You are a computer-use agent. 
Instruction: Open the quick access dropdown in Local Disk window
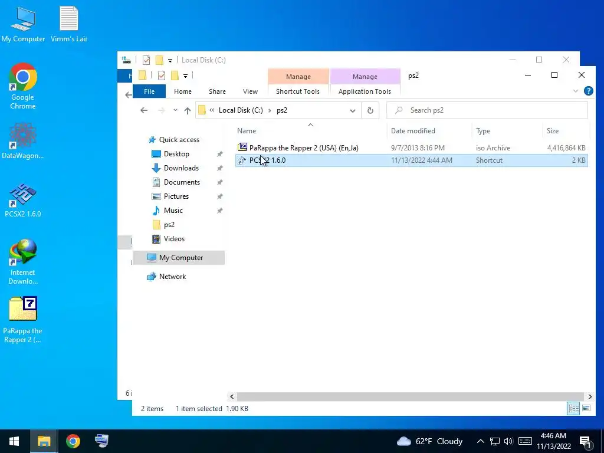pos(170,60)
